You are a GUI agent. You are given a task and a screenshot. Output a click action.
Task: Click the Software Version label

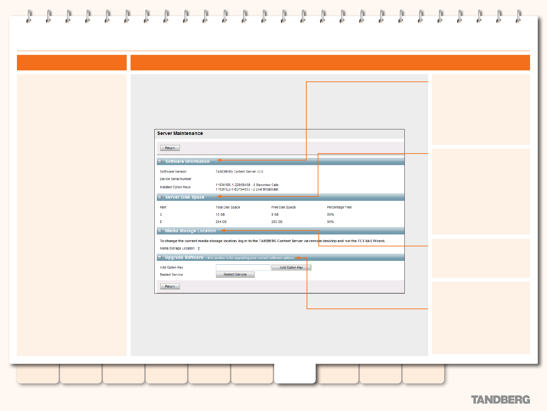[173, 172]
